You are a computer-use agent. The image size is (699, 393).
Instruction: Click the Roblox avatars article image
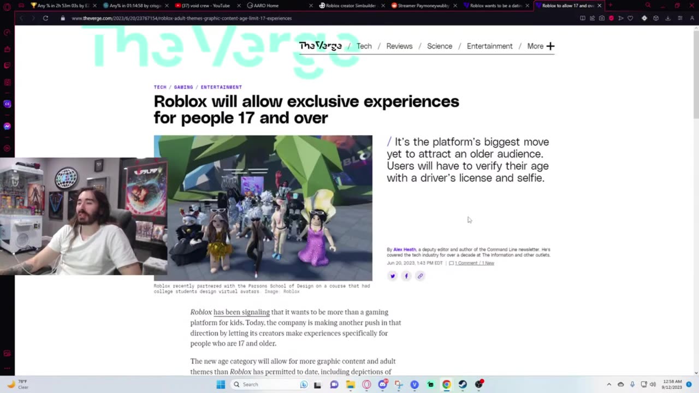(263, 208)
